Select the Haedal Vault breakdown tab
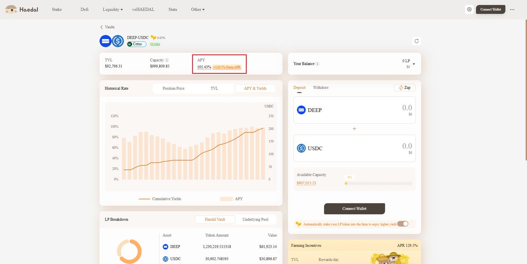The height and width of the screenshot is (264, 527). click(x=215, y=219)
